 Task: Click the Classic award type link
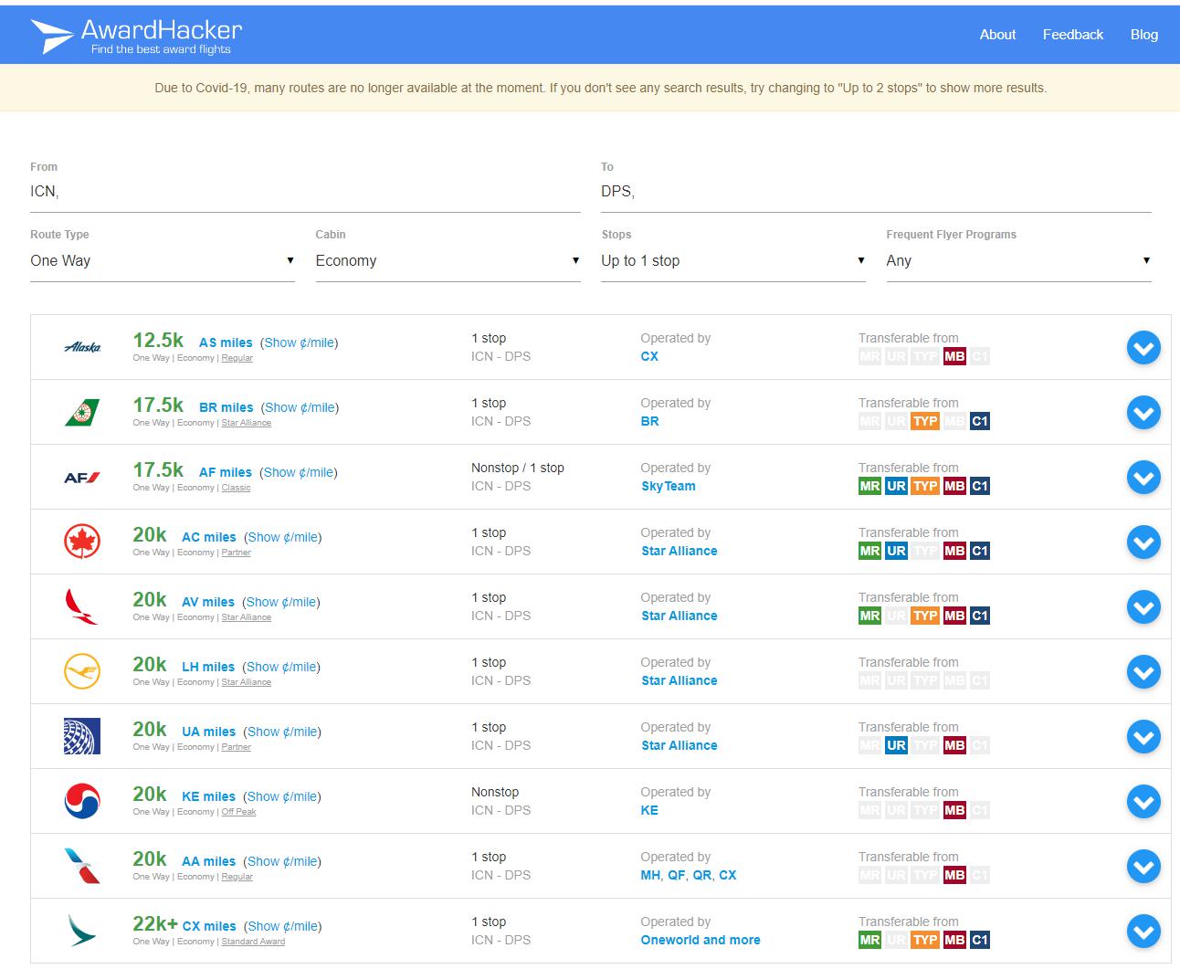(x=236, y=488)
